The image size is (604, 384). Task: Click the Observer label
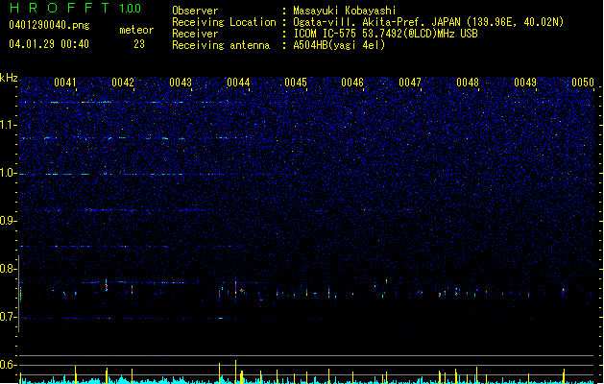[x=195, y=11]
